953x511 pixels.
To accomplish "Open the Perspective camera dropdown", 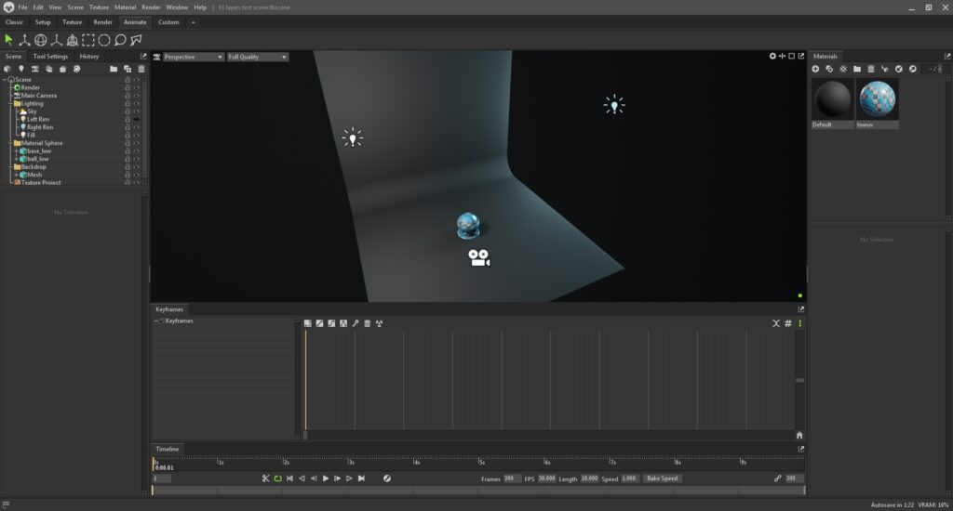I will [x=194, y=57].
